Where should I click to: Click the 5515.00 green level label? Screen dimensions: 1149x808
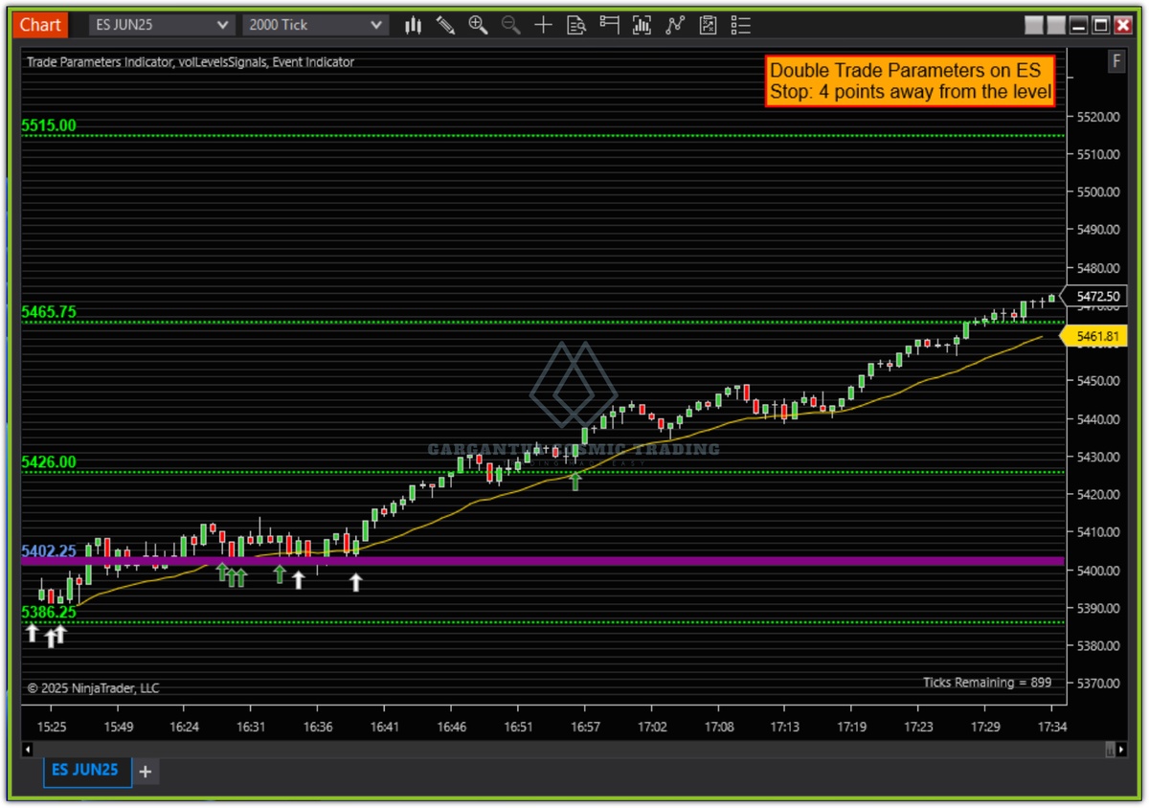[49, 125]
